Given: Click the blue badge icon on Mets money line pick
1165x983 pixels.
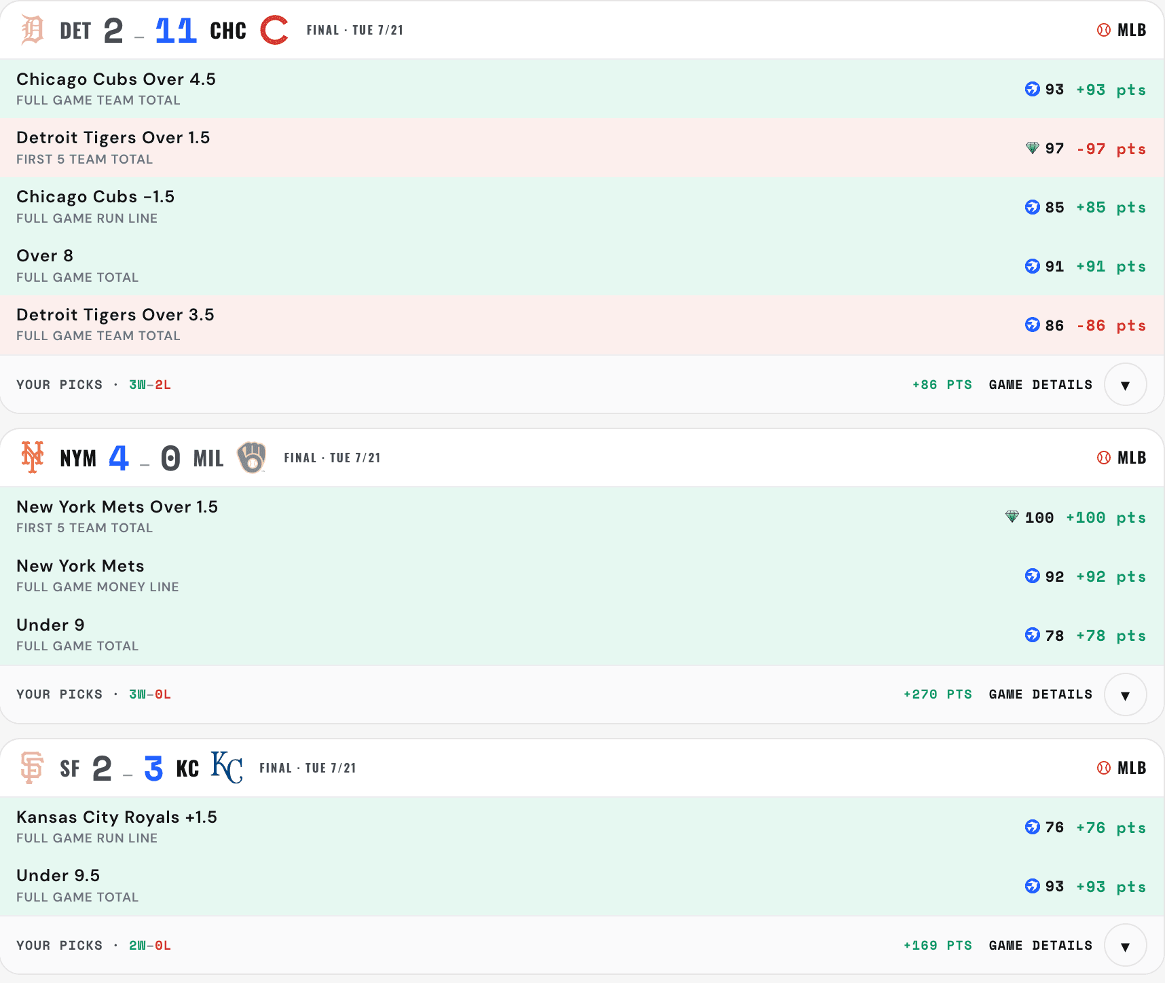Looking at the screenshot, I should click(1033, 576).
